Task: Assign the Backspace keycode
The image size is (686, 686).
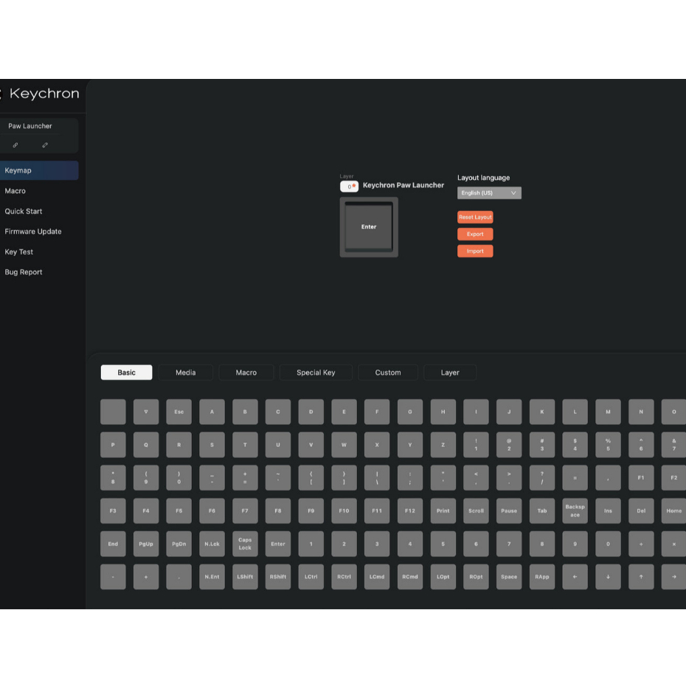Action: point(575,511)
